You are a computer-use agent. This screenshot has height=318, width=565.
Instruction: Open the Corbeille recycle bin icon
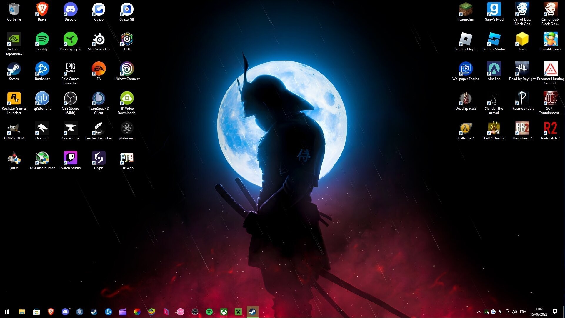14,10
